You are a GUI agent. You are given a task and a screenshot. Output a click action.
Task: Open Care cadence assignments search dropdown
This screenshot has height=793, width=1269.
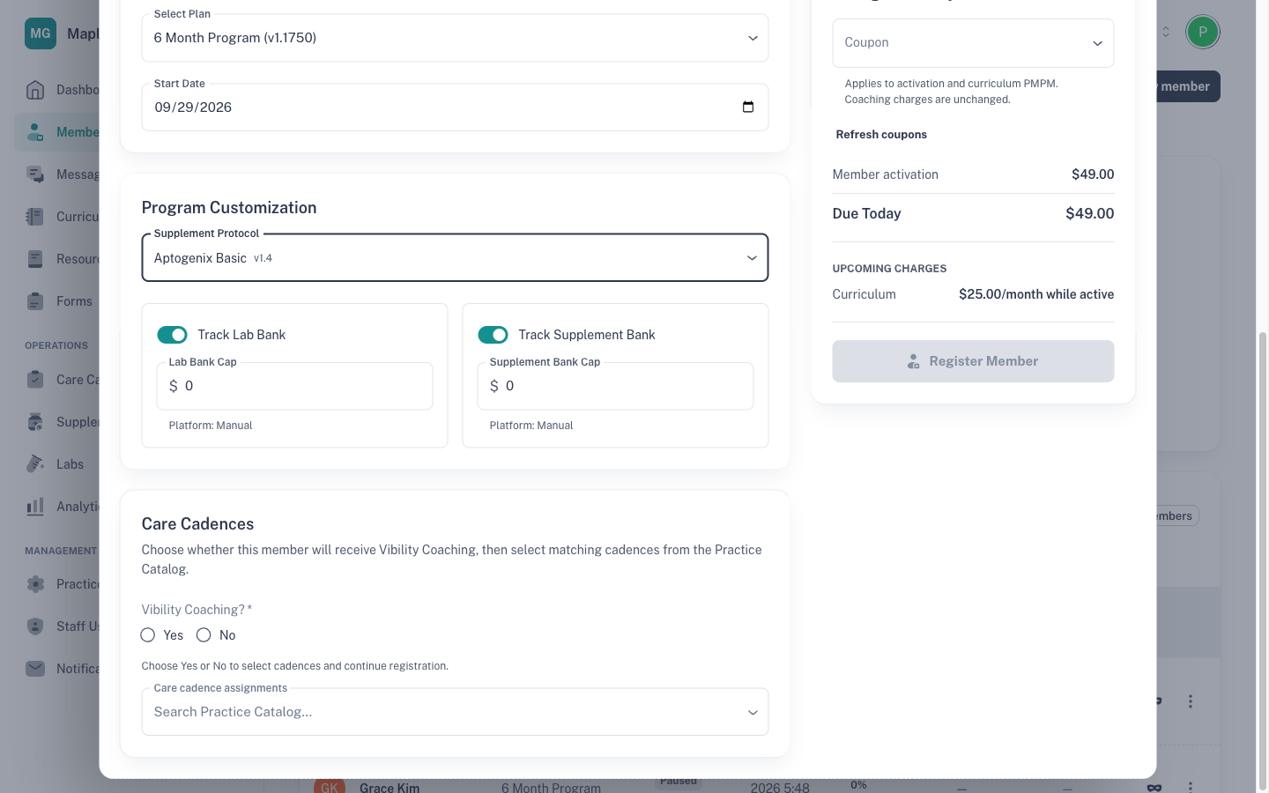455,712
